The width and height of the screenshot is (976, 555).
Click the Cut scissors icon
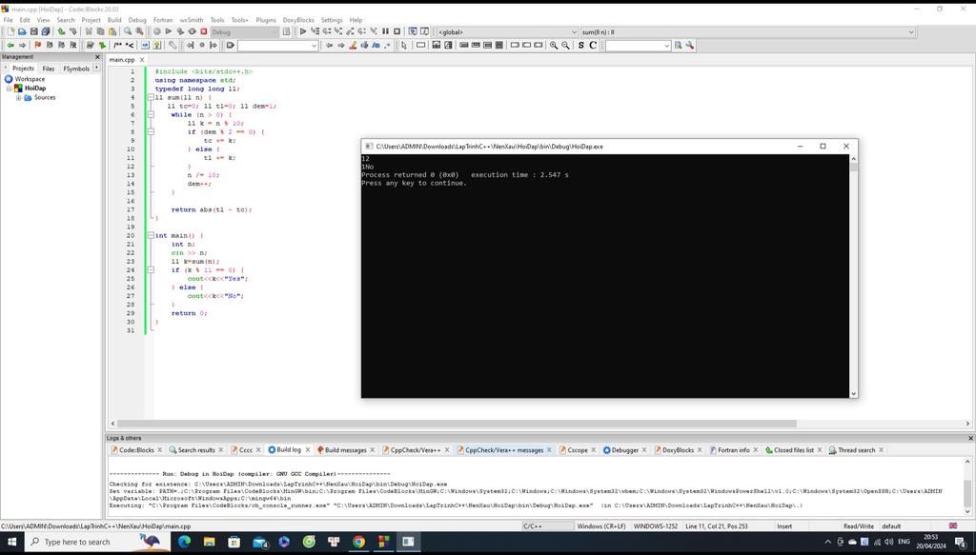(89, 31)
